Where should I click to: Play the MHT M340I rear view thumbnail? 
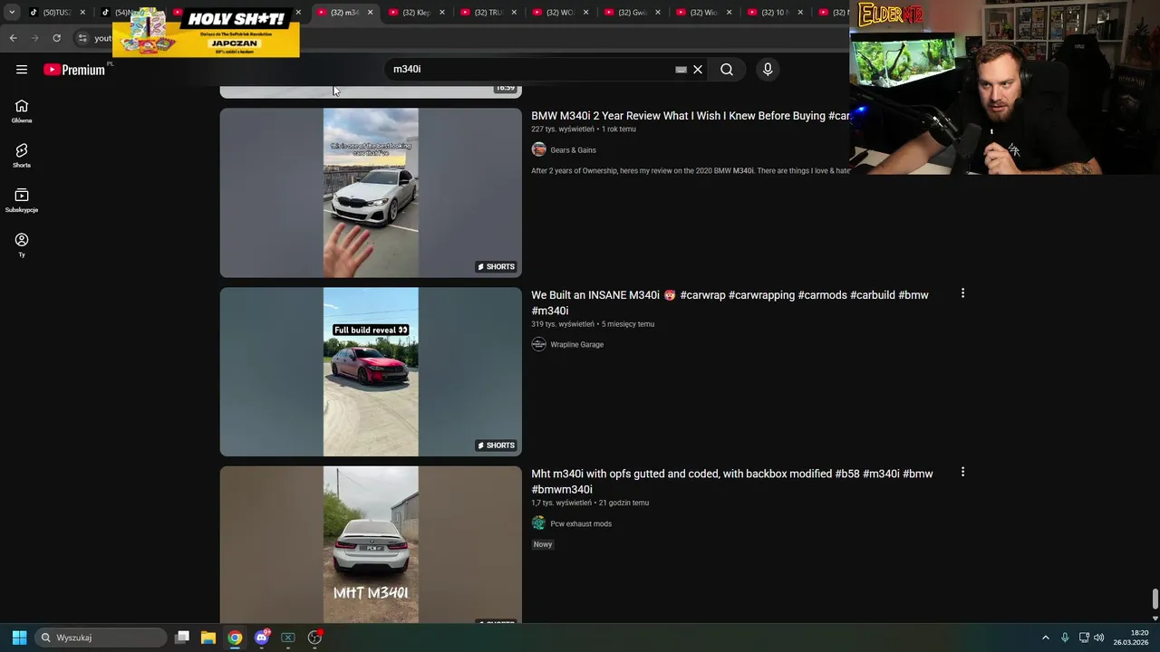pos(371,544)
